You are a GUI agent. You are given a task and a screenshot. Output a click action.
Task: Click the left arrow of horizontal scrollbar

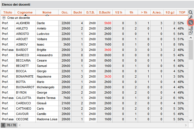[20, 125]
